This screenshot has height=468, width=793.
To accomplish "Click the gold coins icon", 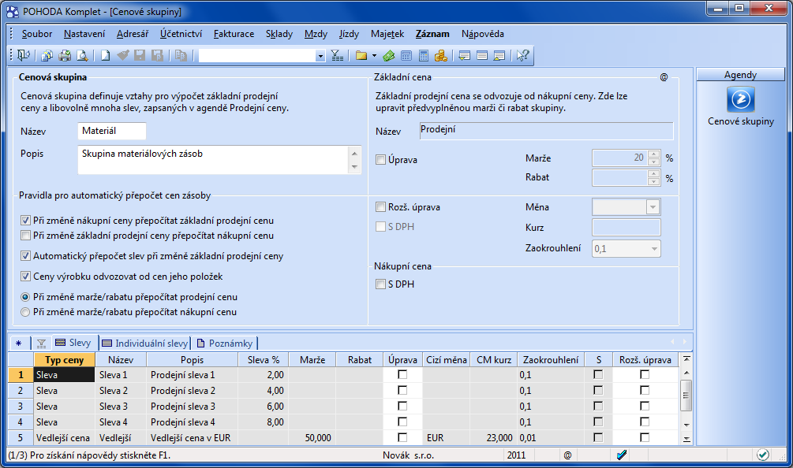I will coord(441,55).
